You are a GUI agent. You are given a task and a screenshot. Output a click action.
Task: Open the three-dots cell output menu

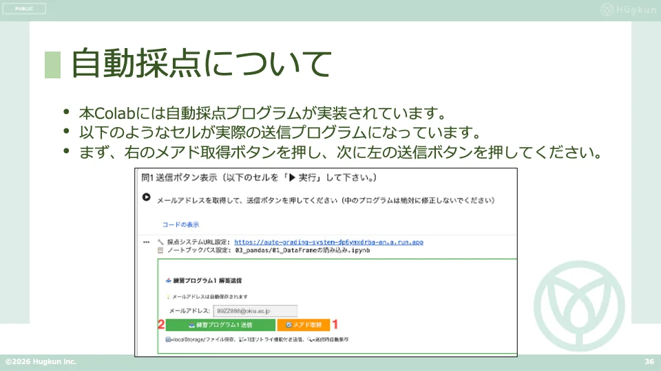[x=146, y=242]
